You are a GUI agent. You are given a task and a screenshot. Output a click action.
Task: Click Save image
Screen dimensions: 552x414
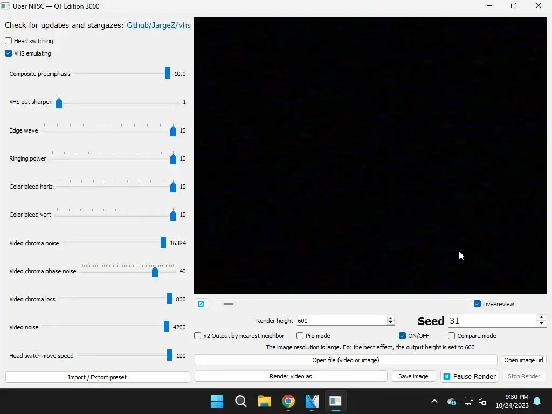pos(413,376)
